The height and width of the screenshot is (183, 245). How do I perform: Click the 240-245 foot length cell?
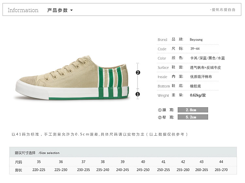pyautogui.click(x=122, y=170)
